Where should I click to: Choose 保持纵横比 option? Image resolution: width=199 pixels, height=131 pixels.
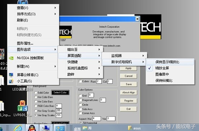point(170,80)
